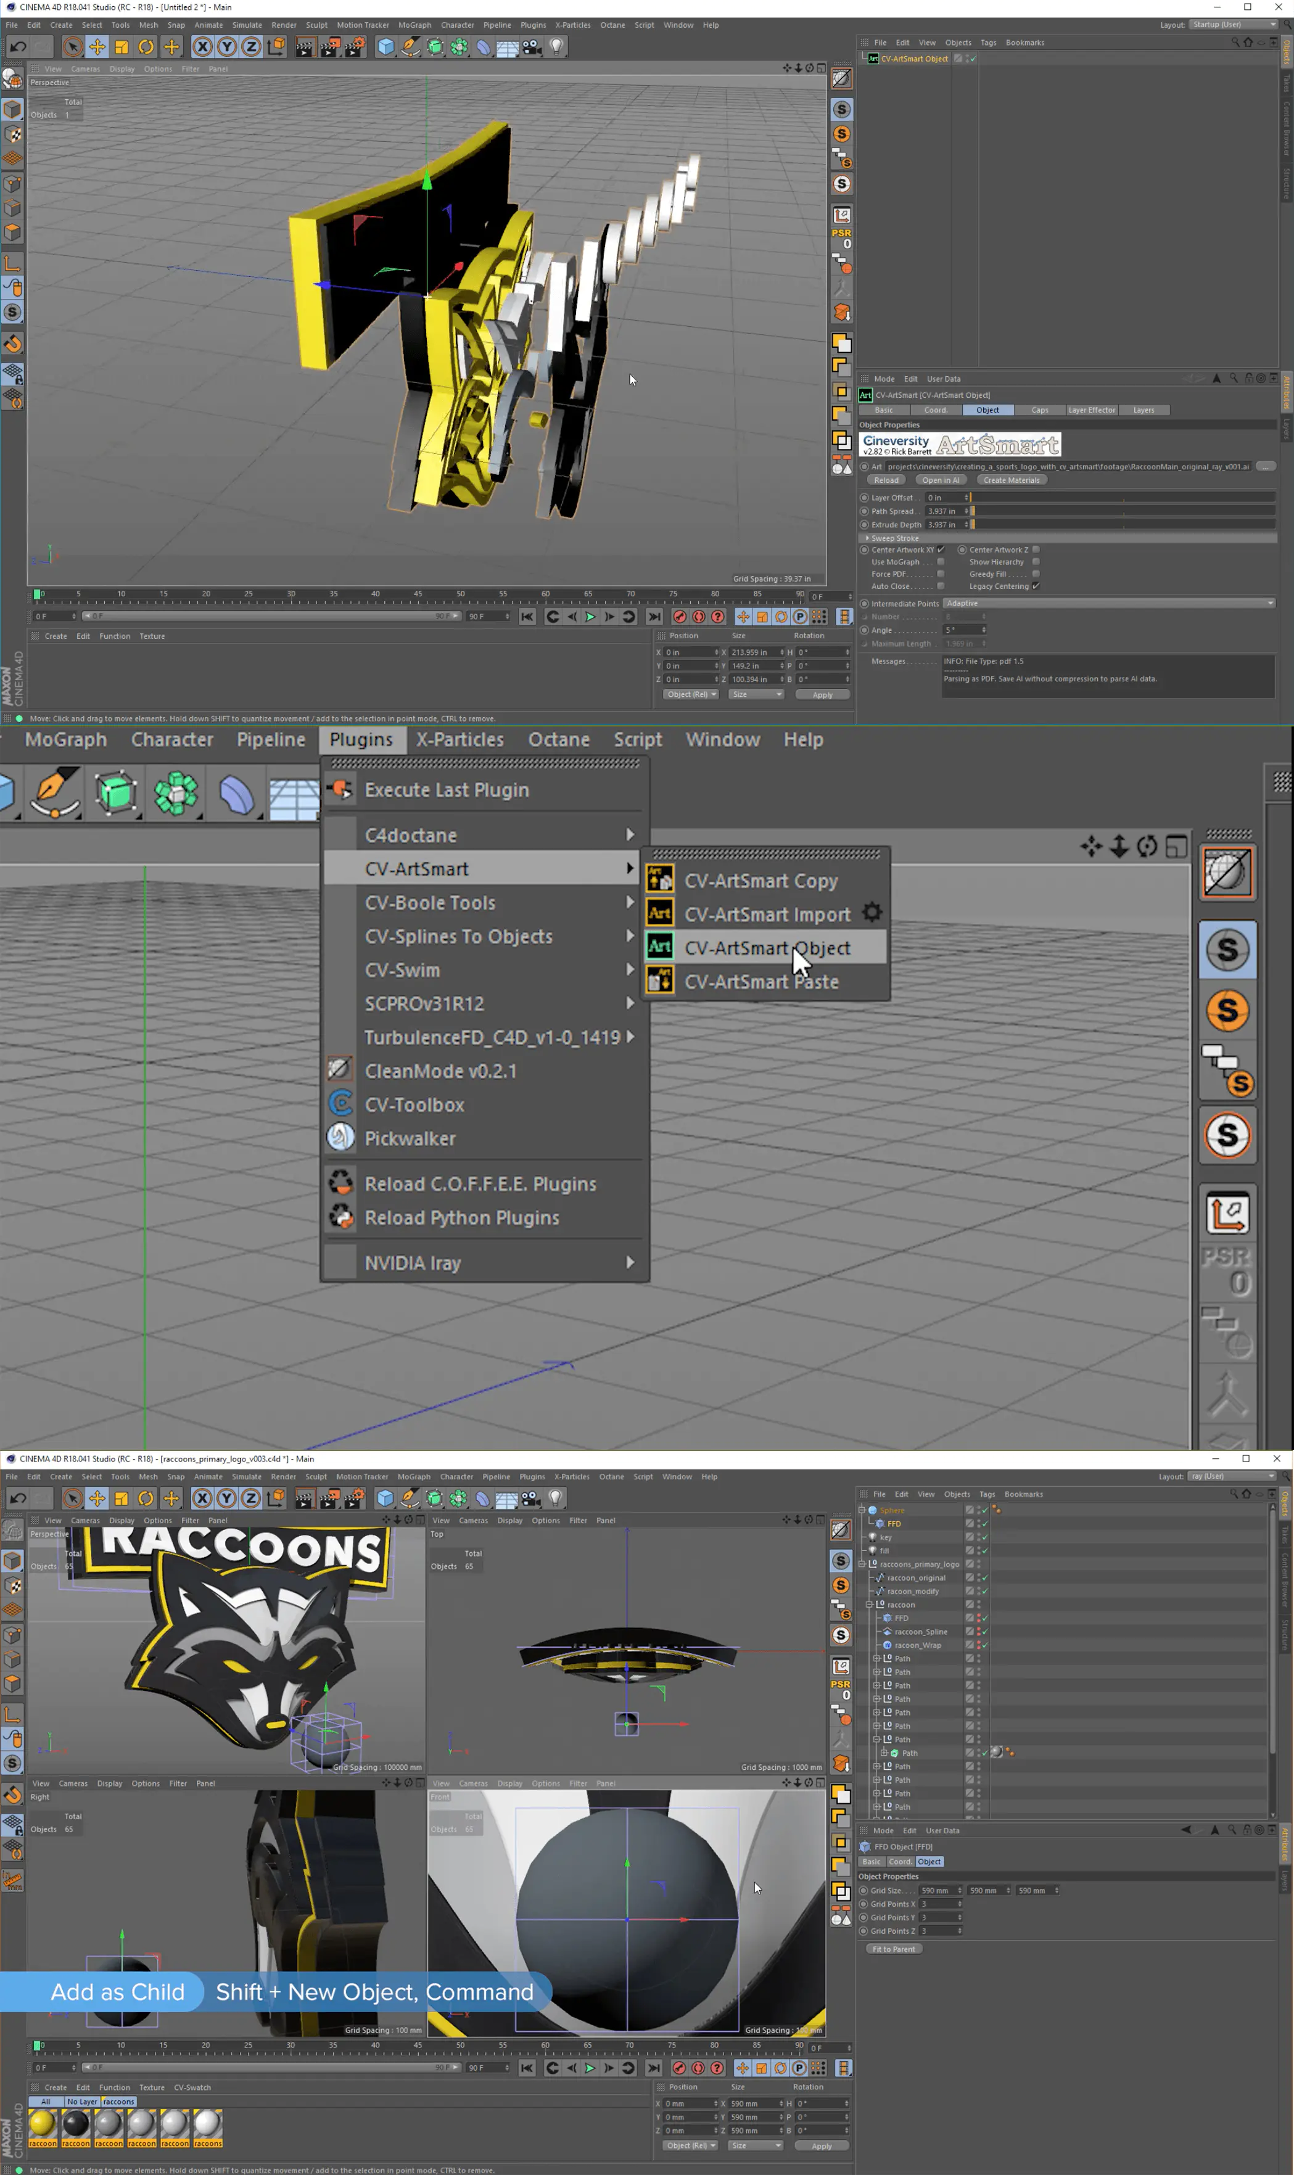
Task: Click the Reload button in ArtSmart properties
Action: pyautogui.click(x=886, y=480)
